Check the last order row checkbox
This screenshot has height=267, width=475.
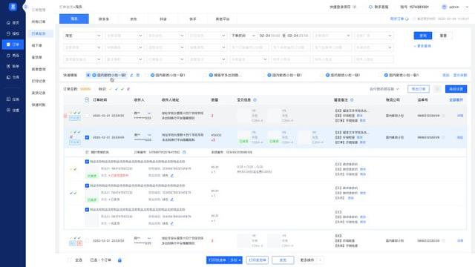88,241
